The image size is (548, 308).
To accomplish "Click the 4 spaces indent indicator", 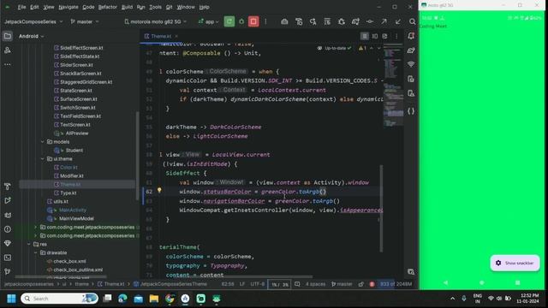I will (x=315, y=284).
